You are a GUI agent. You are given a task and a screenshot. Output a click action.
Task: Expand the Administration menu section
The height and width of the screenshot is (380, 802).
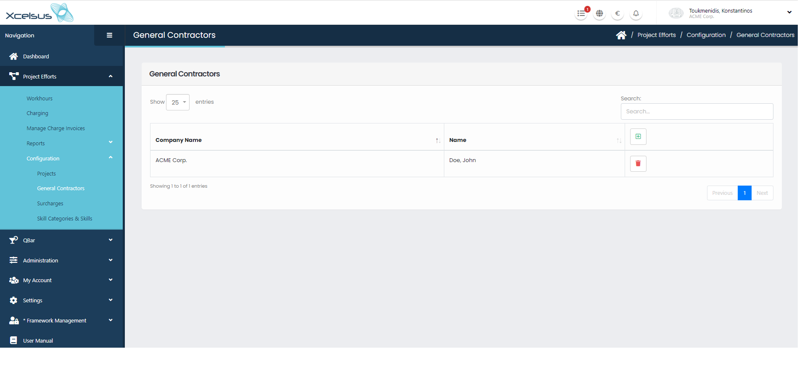[x=61, y=261]
